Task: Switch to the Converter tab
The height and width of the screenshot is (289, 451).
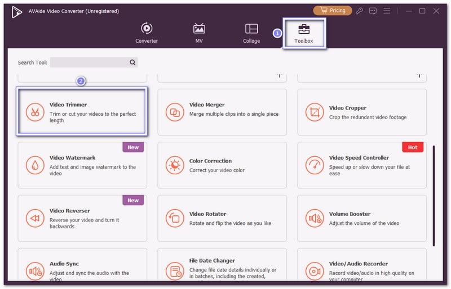Action: (147, 33)
